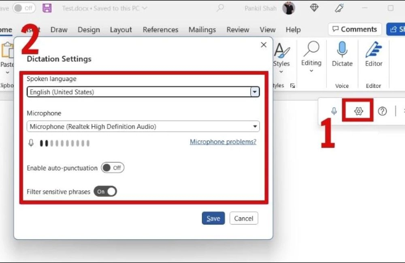The width and height of the screenshot is (405, 263).
Task: Open the Editor pen icon
Action: [373, 49]
